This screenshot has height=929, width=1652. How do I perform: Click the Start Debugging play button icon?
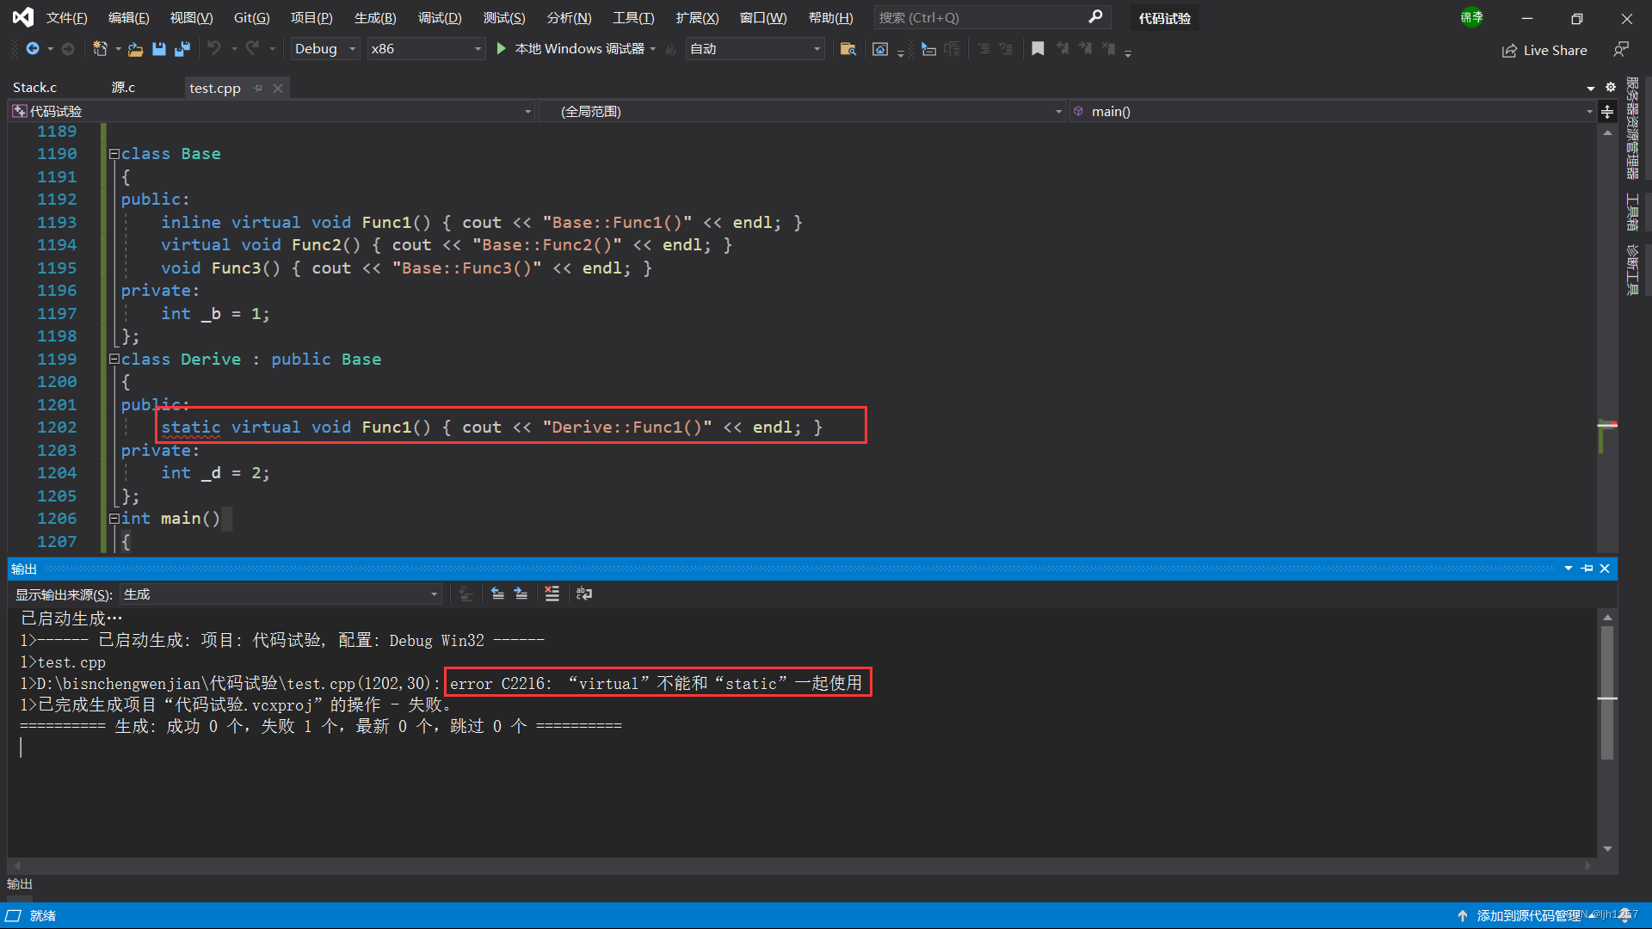tap(501, 47)
